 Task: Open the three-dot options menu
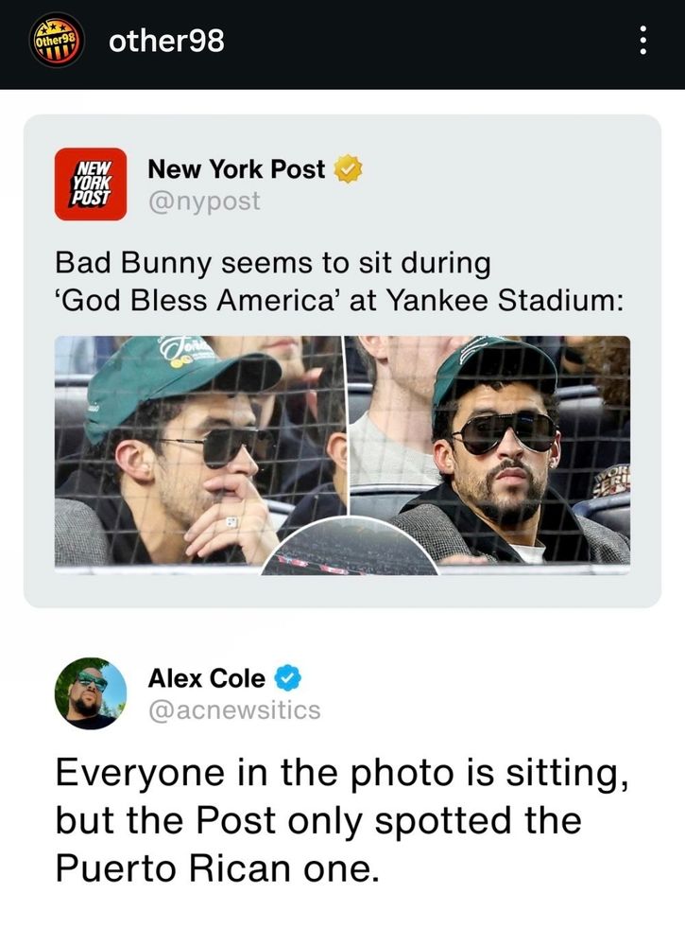(x=643, y=41)
